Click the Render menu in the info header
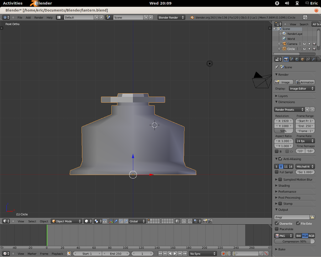This screenshot has height=257, width=321. pos(39,17)
